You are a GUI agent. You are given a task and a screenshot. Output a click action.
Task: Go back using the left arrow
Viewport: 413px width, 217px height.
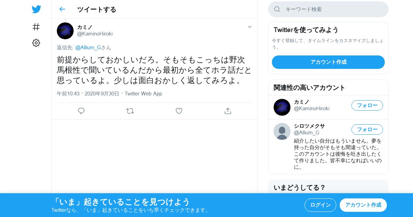coord(62,9)
